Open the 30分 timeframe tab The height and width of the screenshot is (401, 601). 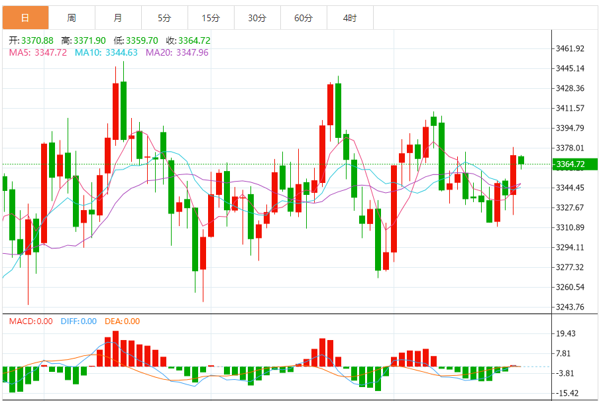click(x=257, y=18)
